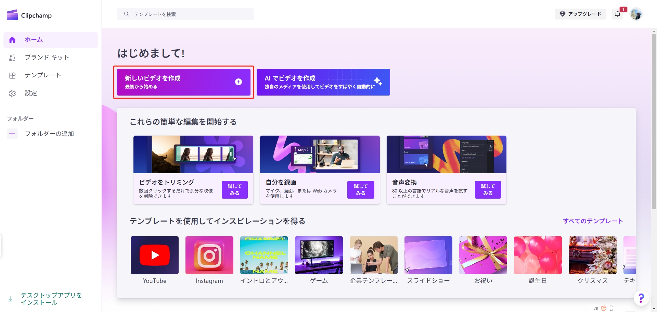Click the plus icon on 新しいビデオを作成 card
The width and height of the screenshot is (657, 312).
pyautogui.click(x=238, y=82)
